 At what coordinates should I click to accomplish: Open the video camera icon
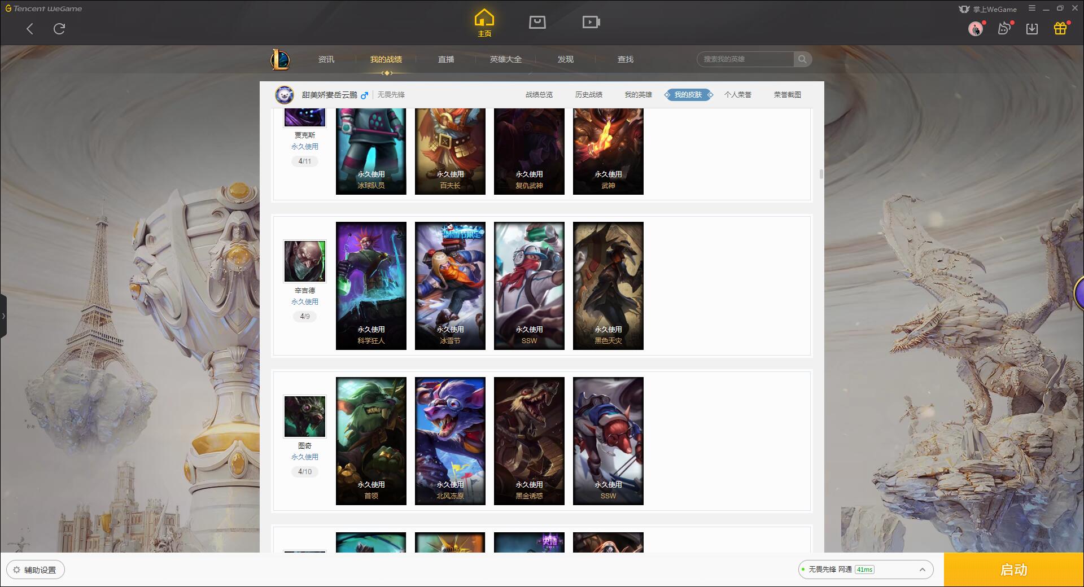(591, 22)
